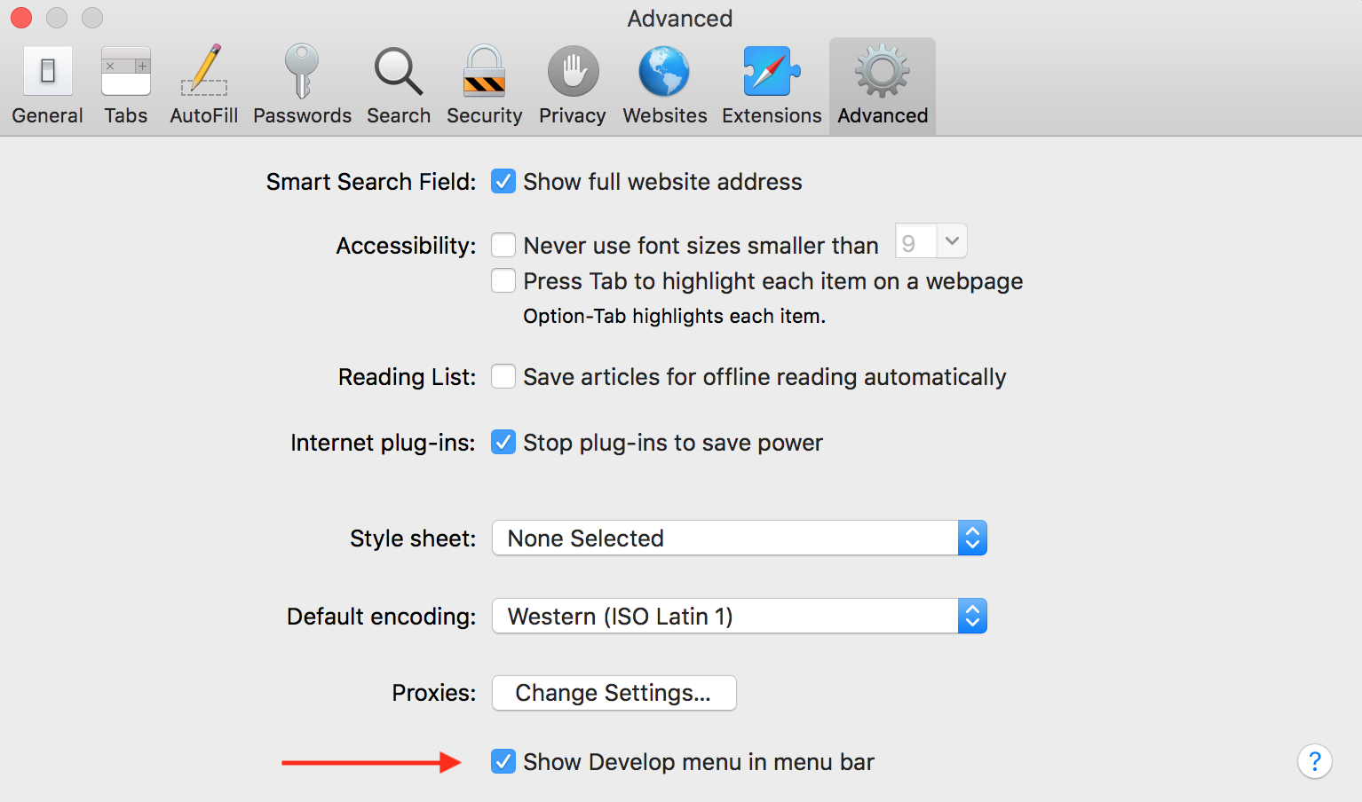
Task: Open Privacy preferences via hand icon
Action: point(573,72)
